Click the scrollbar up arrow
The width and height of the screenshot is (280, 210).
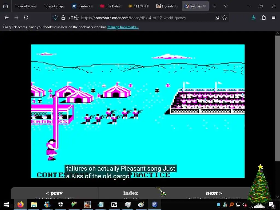point(278,33)
